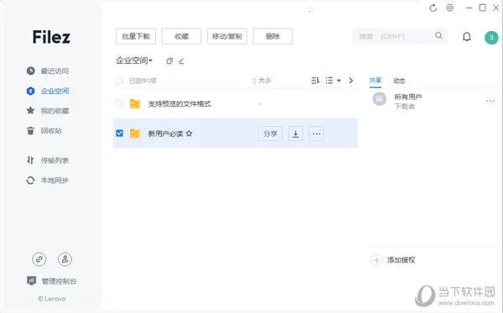
Task: Check the box for 支持预览的文件格式
Action: point(119,104)
